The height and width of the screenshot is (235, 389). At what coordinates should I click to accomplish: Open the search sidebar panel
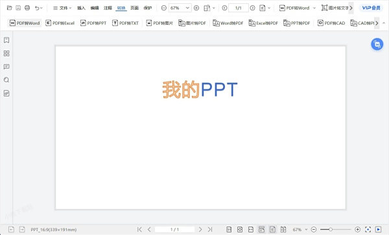coord(6,80)
